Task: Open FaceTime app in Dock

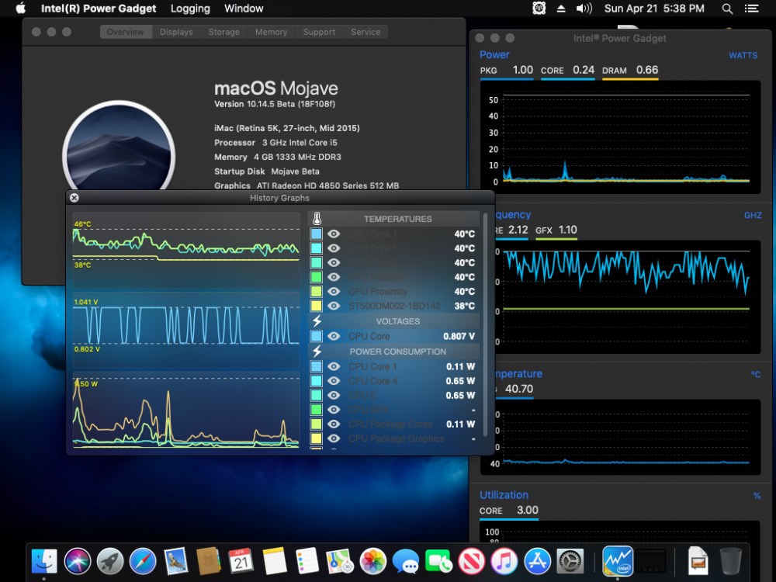Action: (438, 561)
